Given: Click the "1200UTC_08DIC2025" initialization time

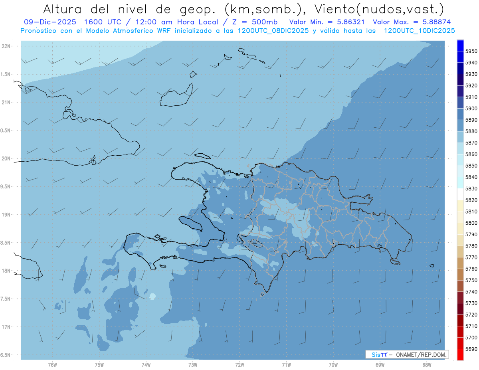Looking at the screenshot, I should click(273, 30).
